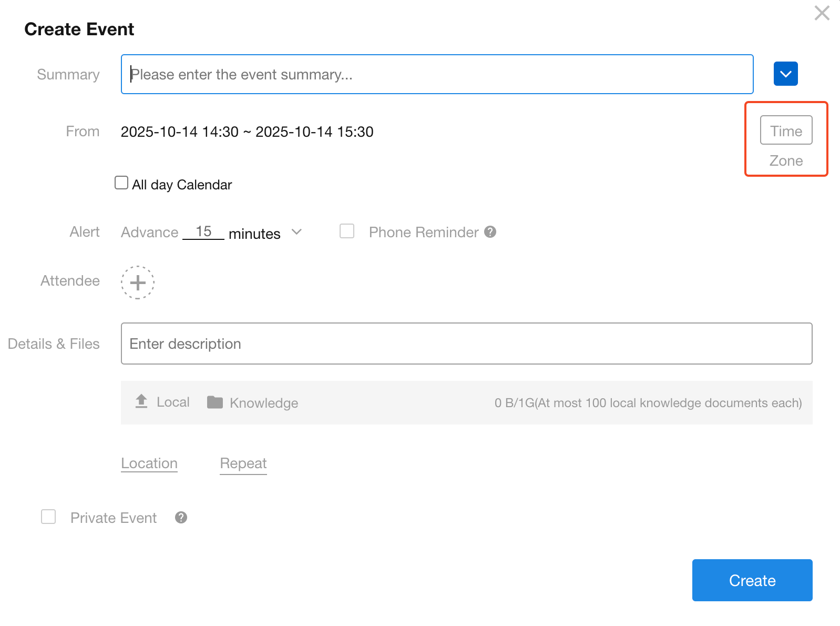840x626 pixels.
Task: Close the Create Event dialog
Action: click(822, 13)
